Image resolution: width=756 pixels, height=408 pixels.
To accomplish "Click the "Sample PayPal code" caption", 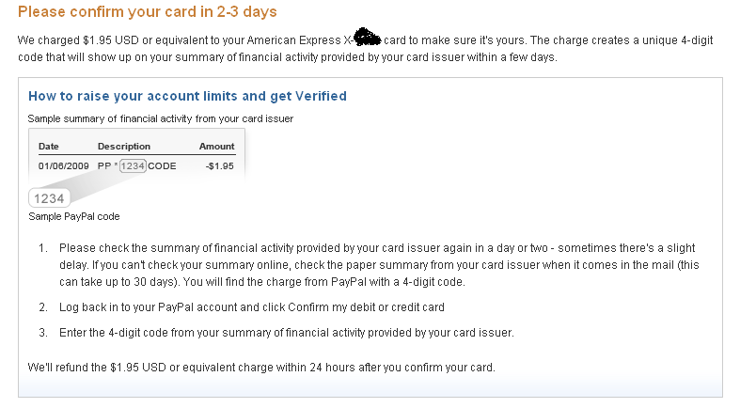I will (73, 216).
